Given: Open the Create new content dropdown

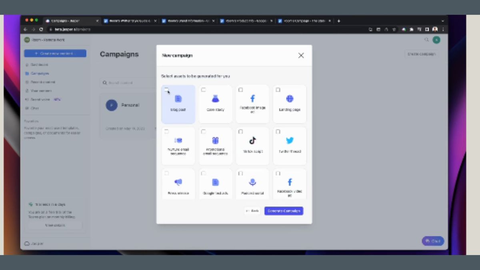Looking at the screenshot, I should (x=55, y=53).
